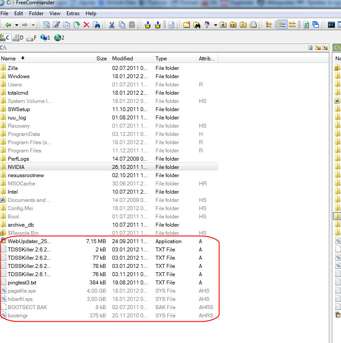Click the Quick view picture icon
This screenshot has width=341, height=343.
pyautogui.click(x=171, y=25)
